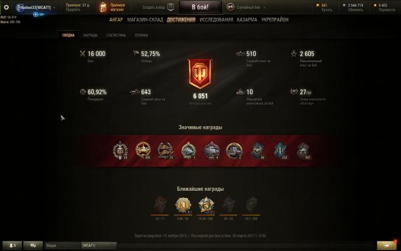Click the tank icon in bottom right

(x=387, y=245)
